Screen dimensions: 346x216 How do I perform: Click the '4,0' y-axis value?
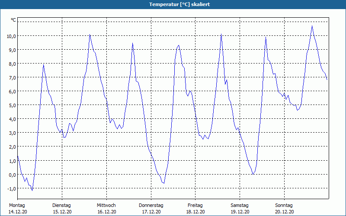13,119
